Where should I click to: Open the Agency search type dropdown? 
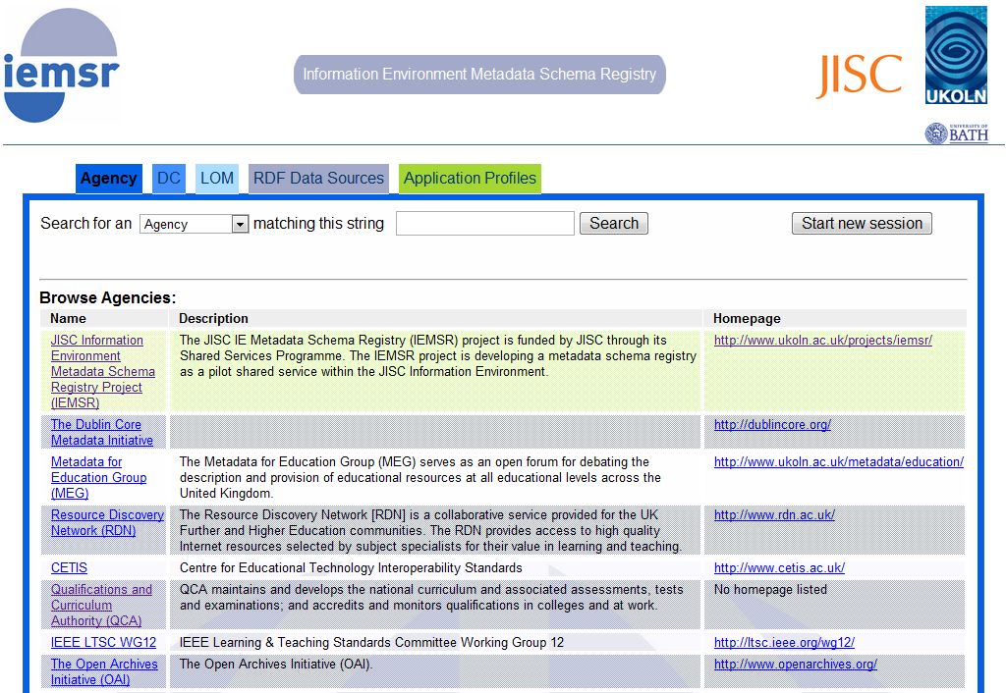click(x=194, y=224)
